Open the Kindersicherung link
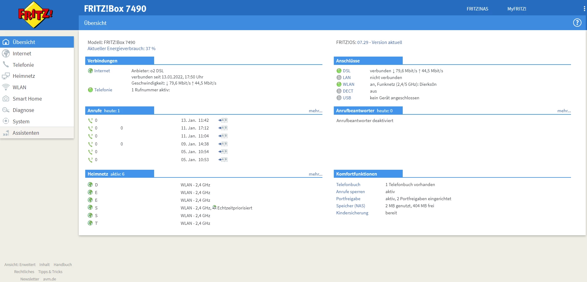 click(x=352, y=213)
